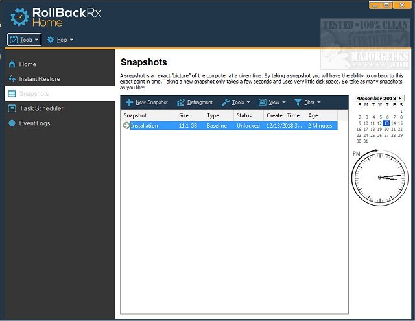The image size is (415, 321).
Task: Click the header Tools menu label
Action: [26, 40]
